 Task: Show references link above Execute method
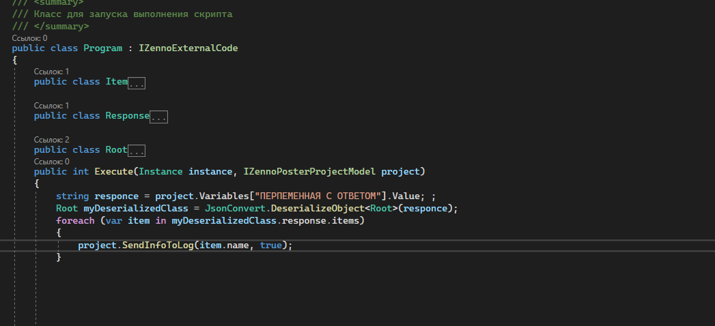(51, 162)
